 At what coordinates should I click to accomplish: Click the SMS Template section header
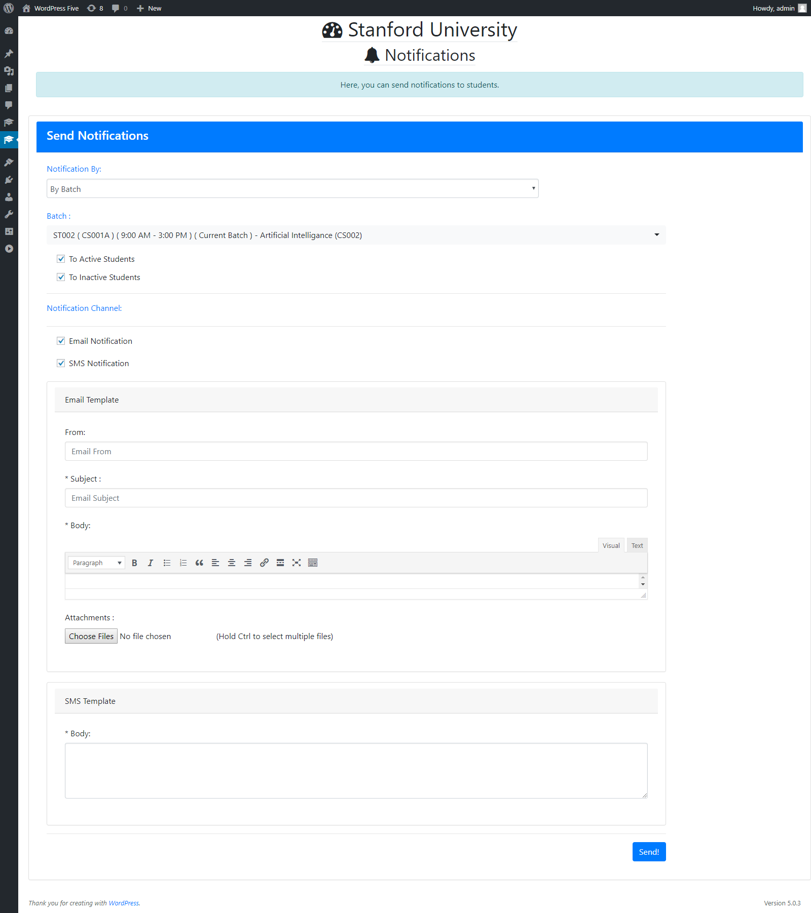[356, 701]
